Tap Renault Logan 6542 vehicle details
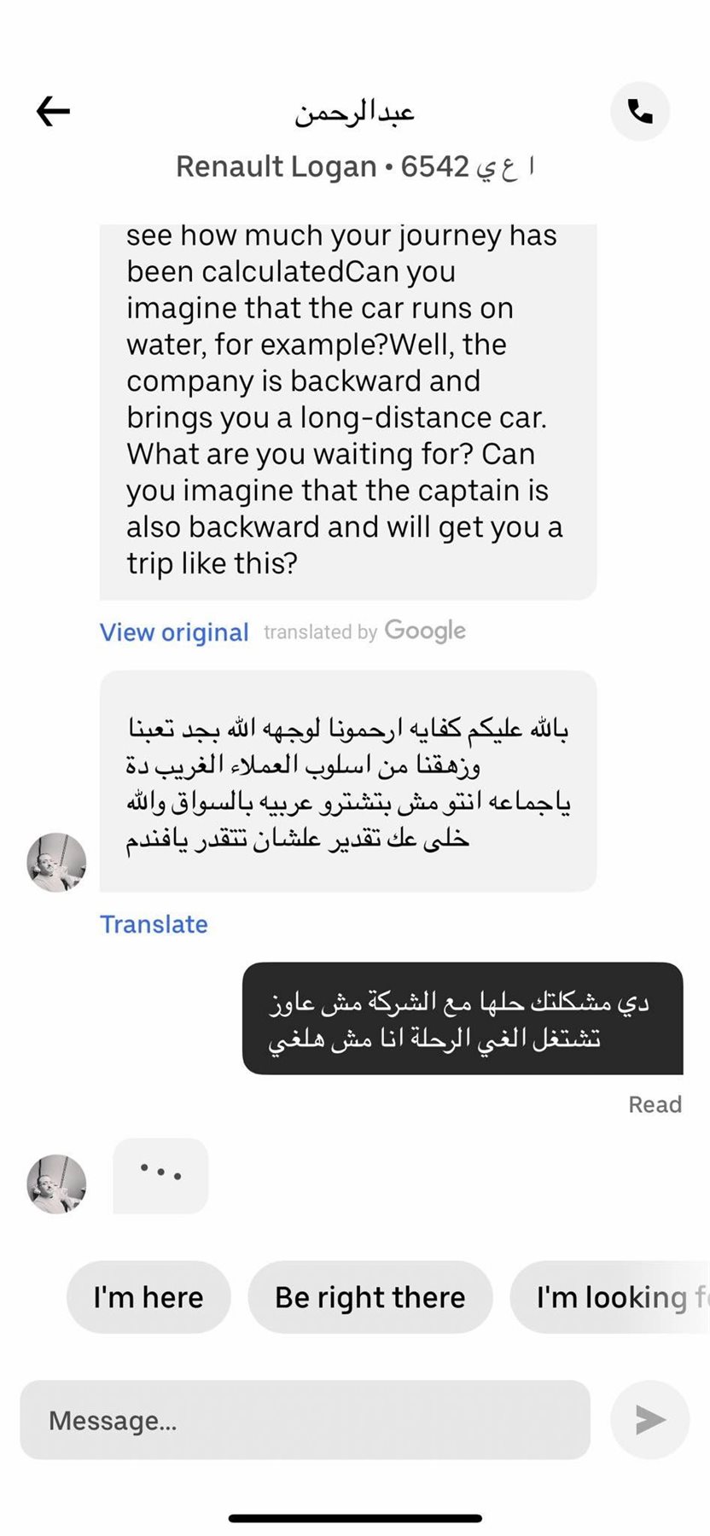 point(355,166)
